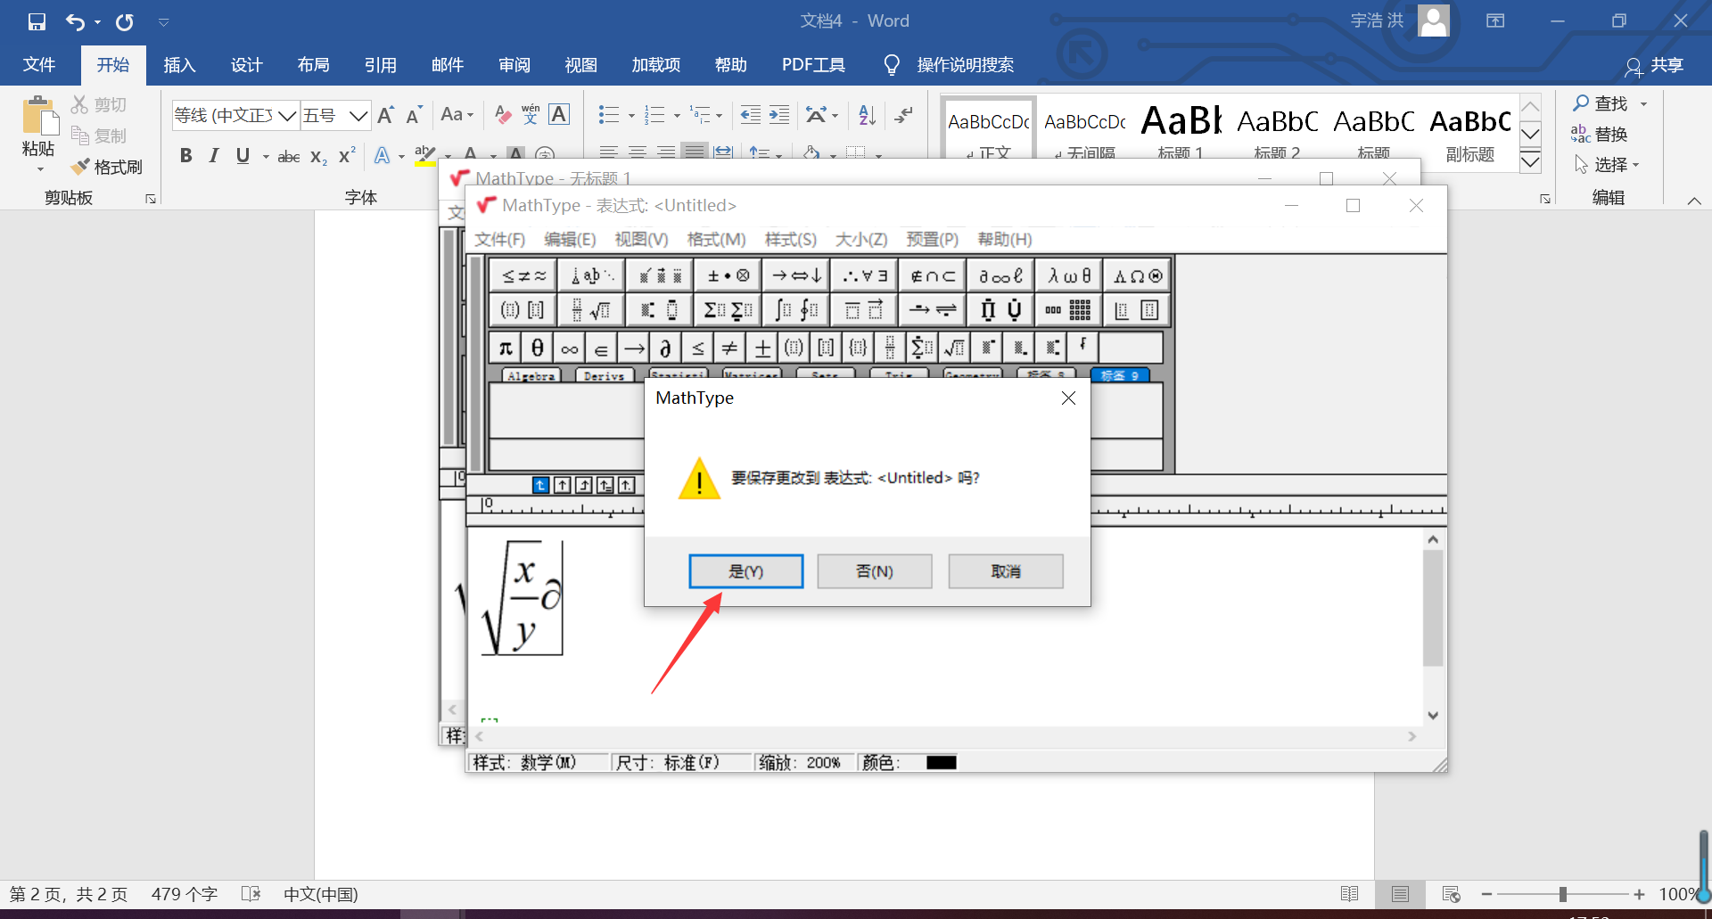Insert pi symbol from MathType small bar
Screen dimensions: 1712x919
click(506, 348)
